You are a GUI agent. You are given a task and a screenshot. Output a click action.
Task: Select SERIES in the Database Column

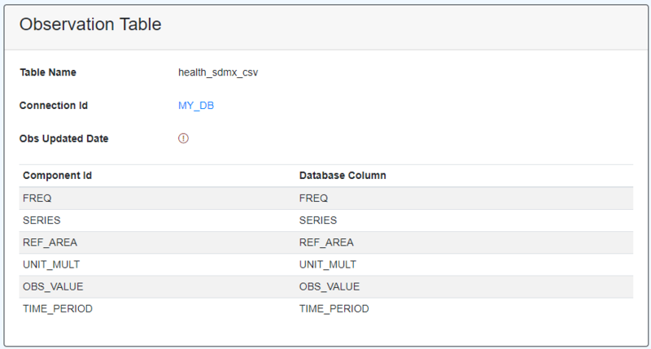click(x=318, y=220)
